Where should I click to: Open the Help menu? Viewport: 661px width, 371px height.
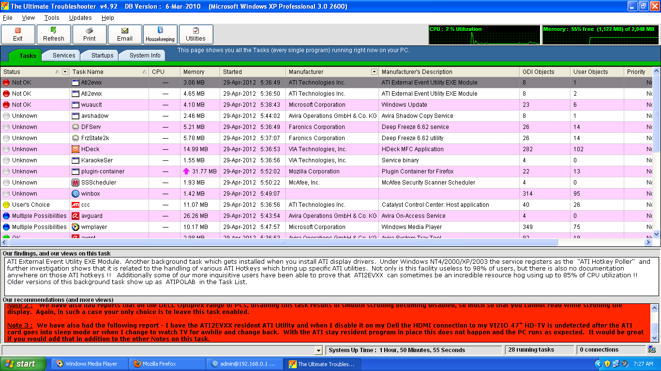(x=108, y=18)
